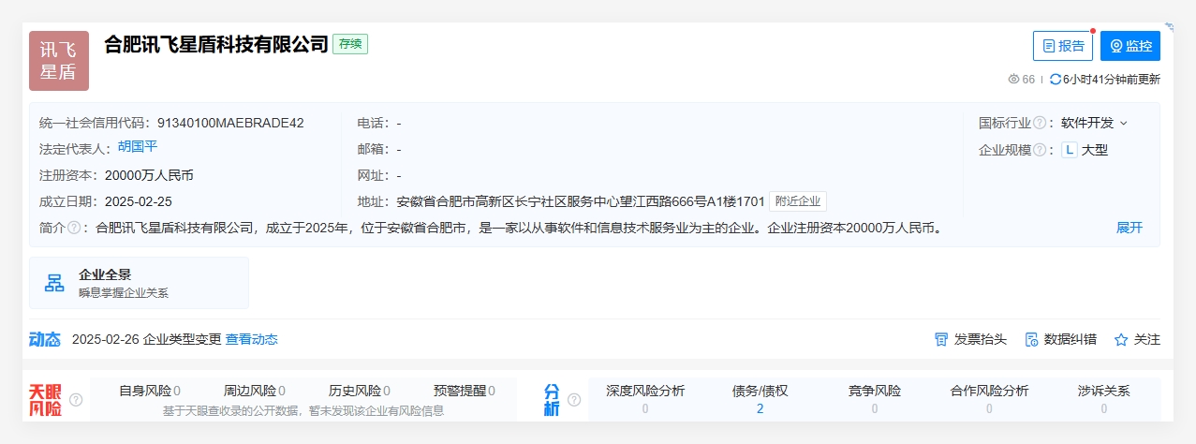This screenshot has width=1196, height=444.
Task: Click the 附近企业 nearby companies button
Action: [x=798, y=201]
